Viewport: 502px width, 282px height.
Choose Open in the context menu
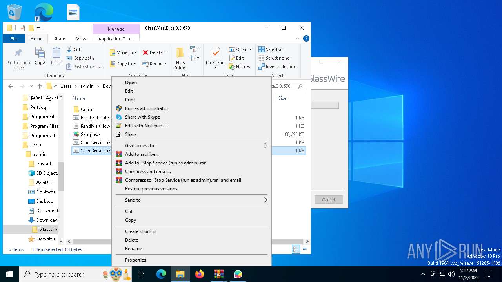(191, 83)
